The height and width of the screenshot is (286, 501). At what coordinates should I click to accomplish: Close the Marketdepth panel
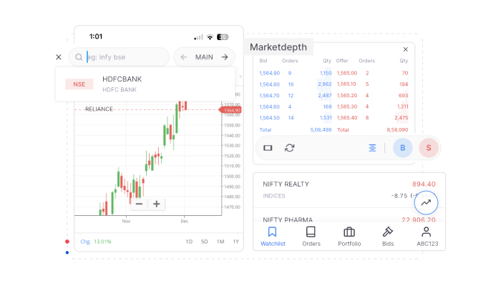405,49
